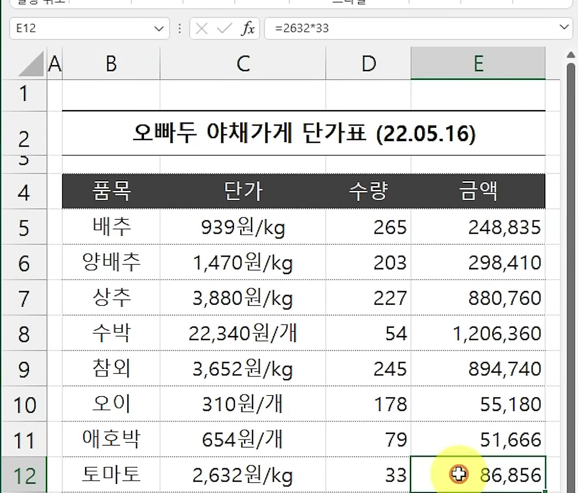Select column A header

[x=55, y=63]
